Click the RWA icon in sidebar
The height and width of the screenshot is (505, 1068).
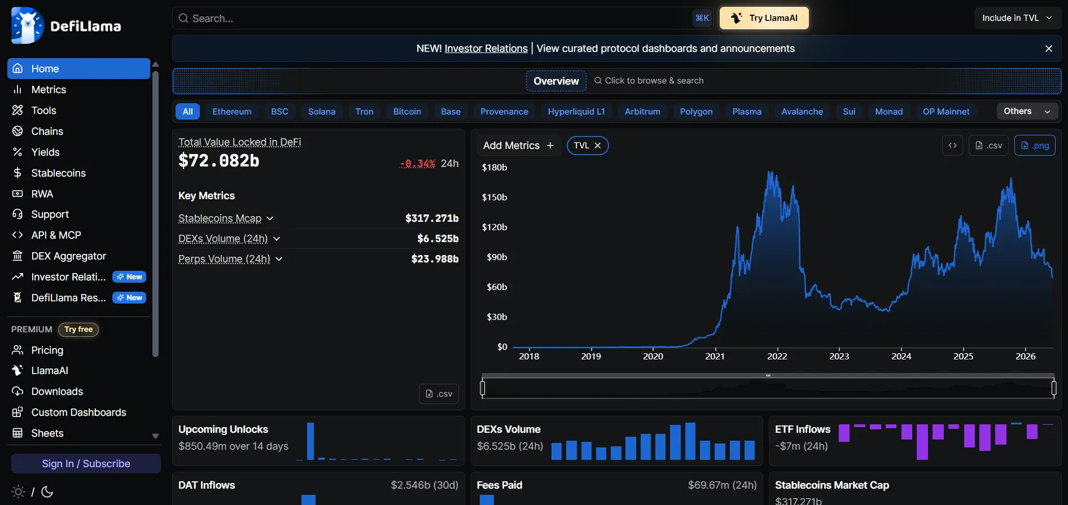click(17, 194)
